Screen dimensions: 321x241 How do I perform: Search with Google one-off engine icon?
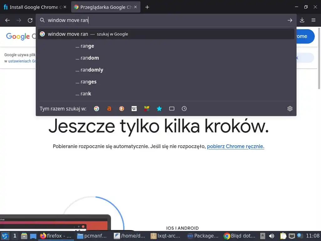(97, 109)
